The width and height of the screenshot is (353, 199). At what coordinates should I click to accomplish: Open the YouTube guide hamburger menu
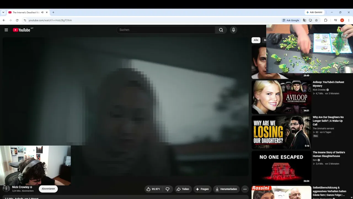[x=6, y=30]
